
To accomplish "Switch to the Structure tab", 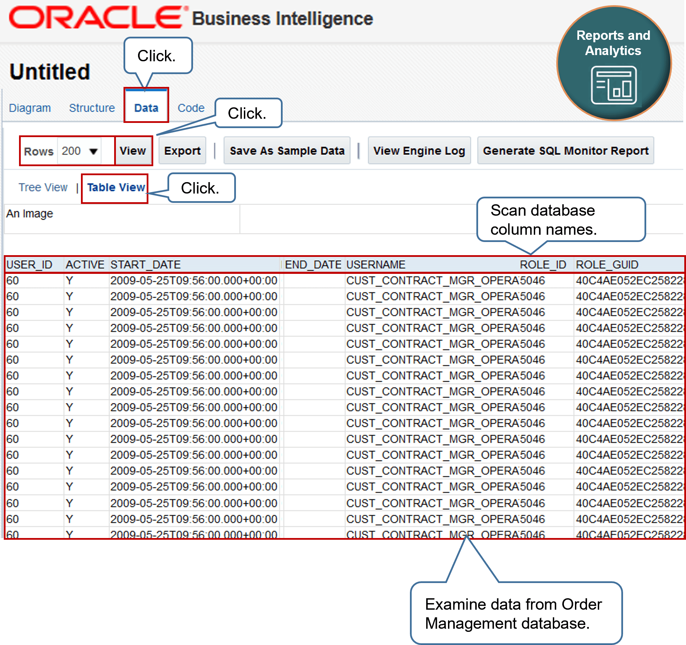I will coord(92,108).
